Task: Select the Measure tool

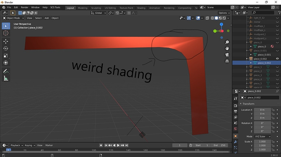Action: (x=6, y=78)
